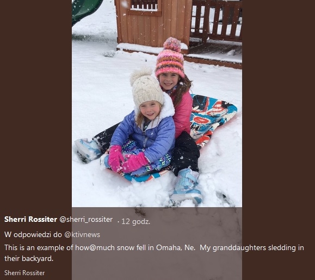Open the @sherri_rossiter profile handle
Image resolution: width=315 pixels, height=280 pixels.
[x=86, y=220]
